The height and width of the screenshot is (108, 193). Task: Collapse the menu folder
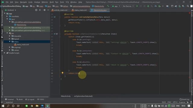click(10, 42)
